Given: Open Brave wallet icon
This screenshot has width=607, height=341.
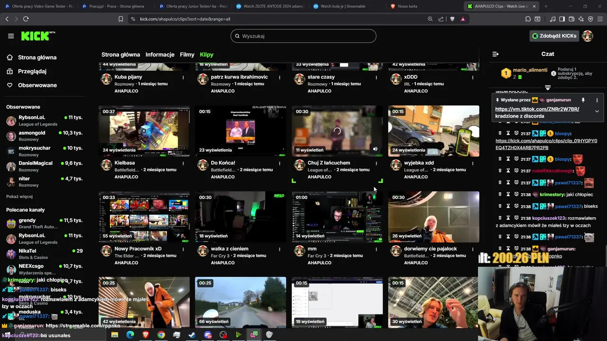Looking at the screenshot, I should click(x=571, y=19).
